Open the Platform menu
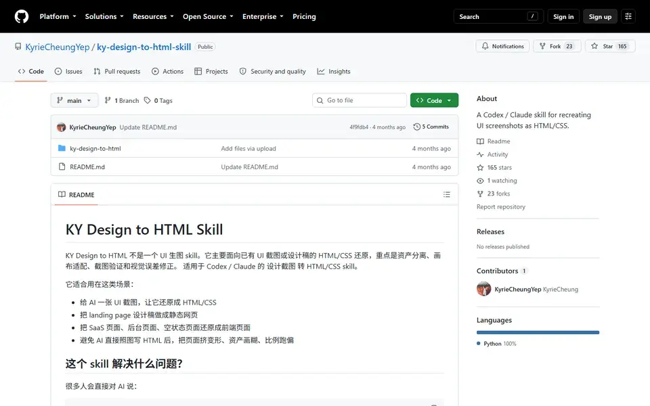650x406 pixels. (58, 16)
